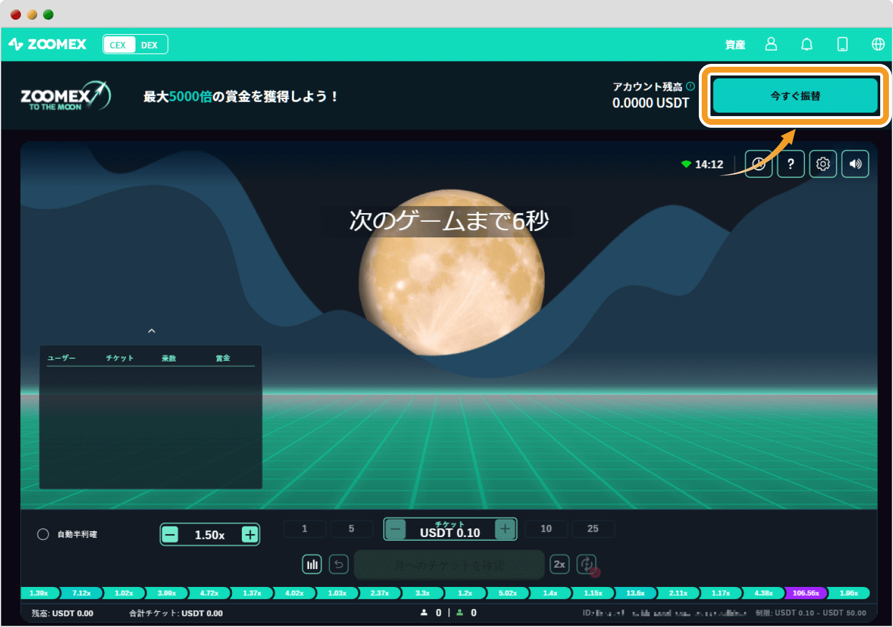Toggle the 2x bet button
Image resolution: width=893 pixels, height=627 pixels.
pyautogui.click(x=559, y=564)
